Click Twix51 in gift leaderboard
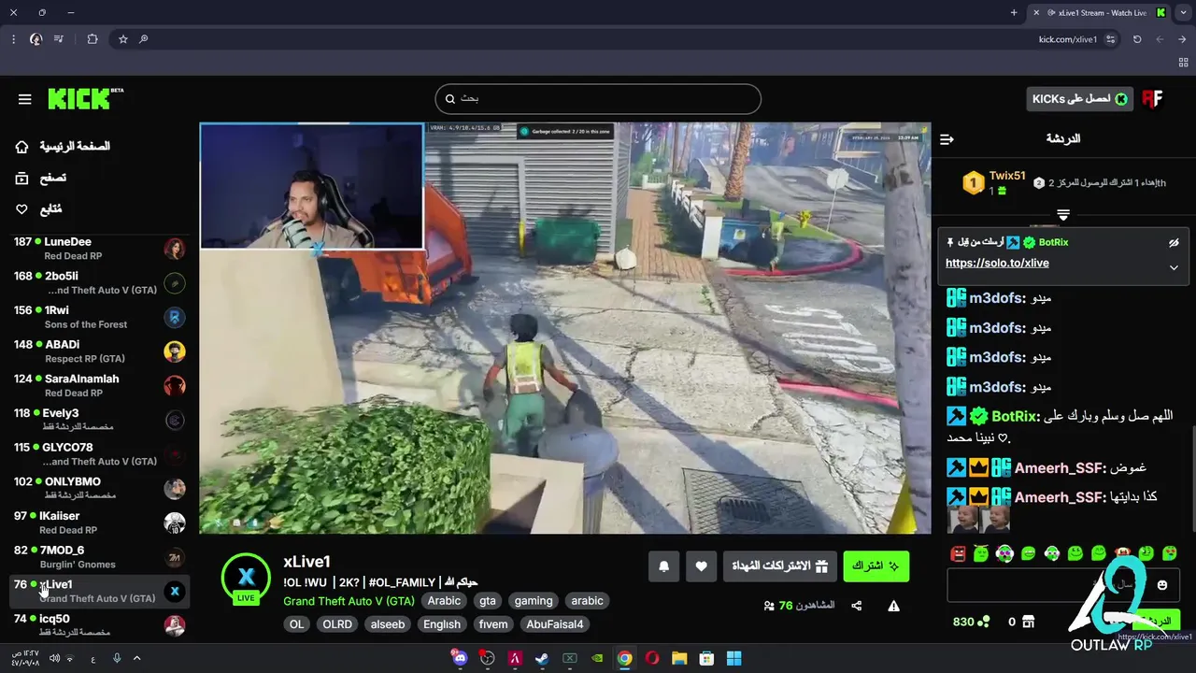The width and height of the screenshot is (1196, 673). pos(1007,176)
